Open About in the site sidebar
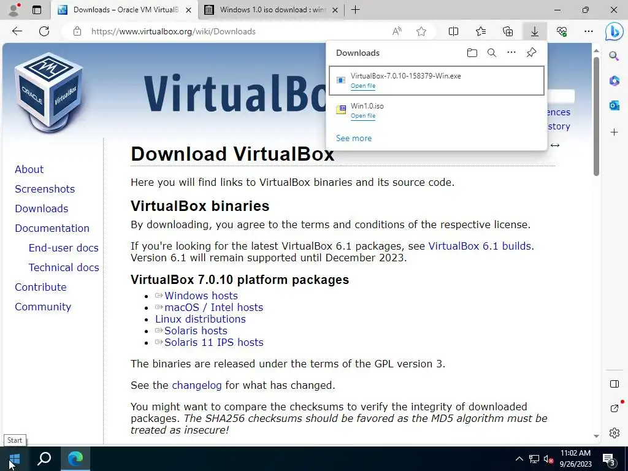The image size is (628, 471). (x=29, y=169)
